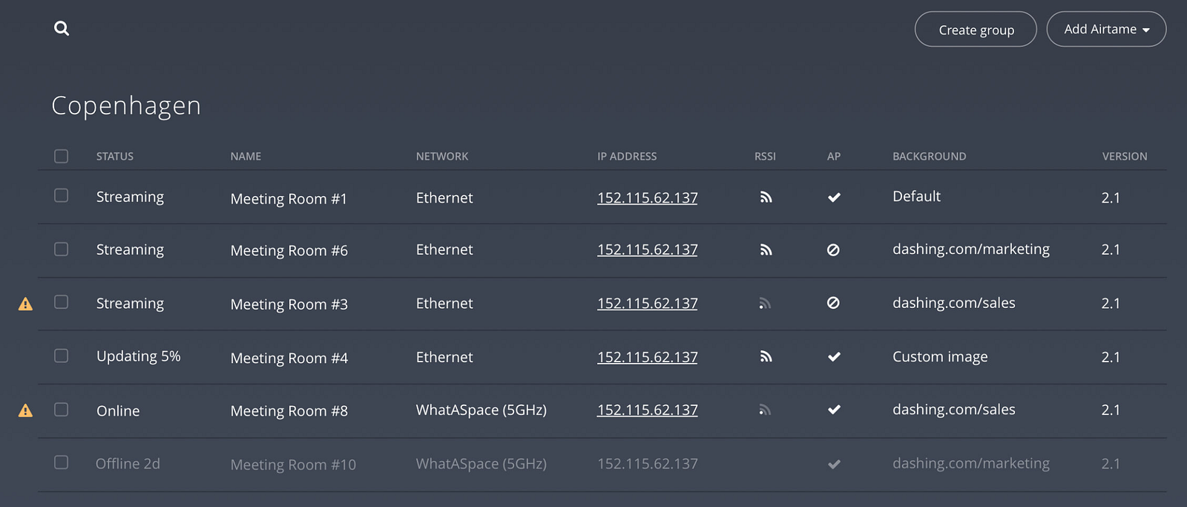Click AP disabled icon for Meeting Room #3
This screenshot has width=1187, height=507.
[833, 303]
